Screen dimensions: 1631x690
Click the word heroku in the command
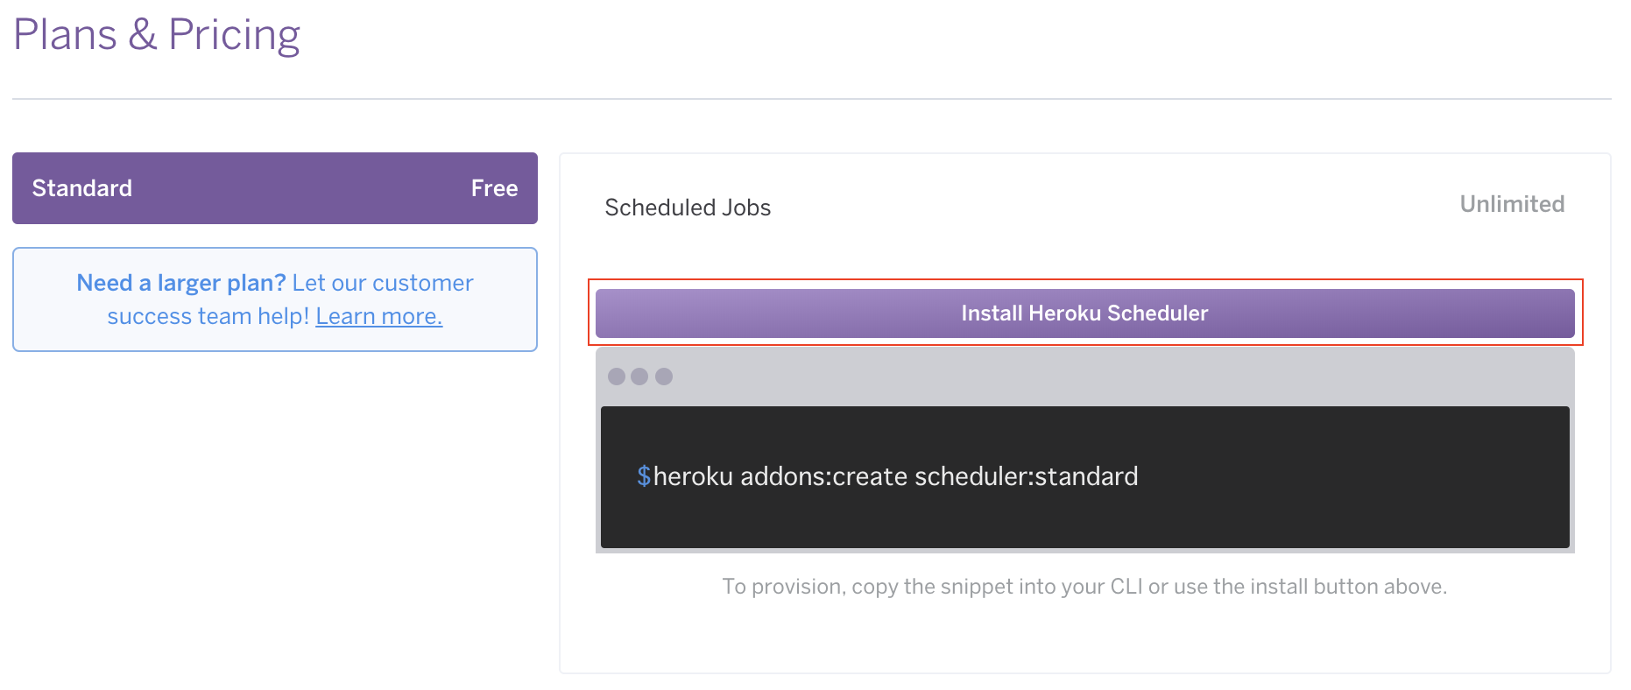[693, 476]
